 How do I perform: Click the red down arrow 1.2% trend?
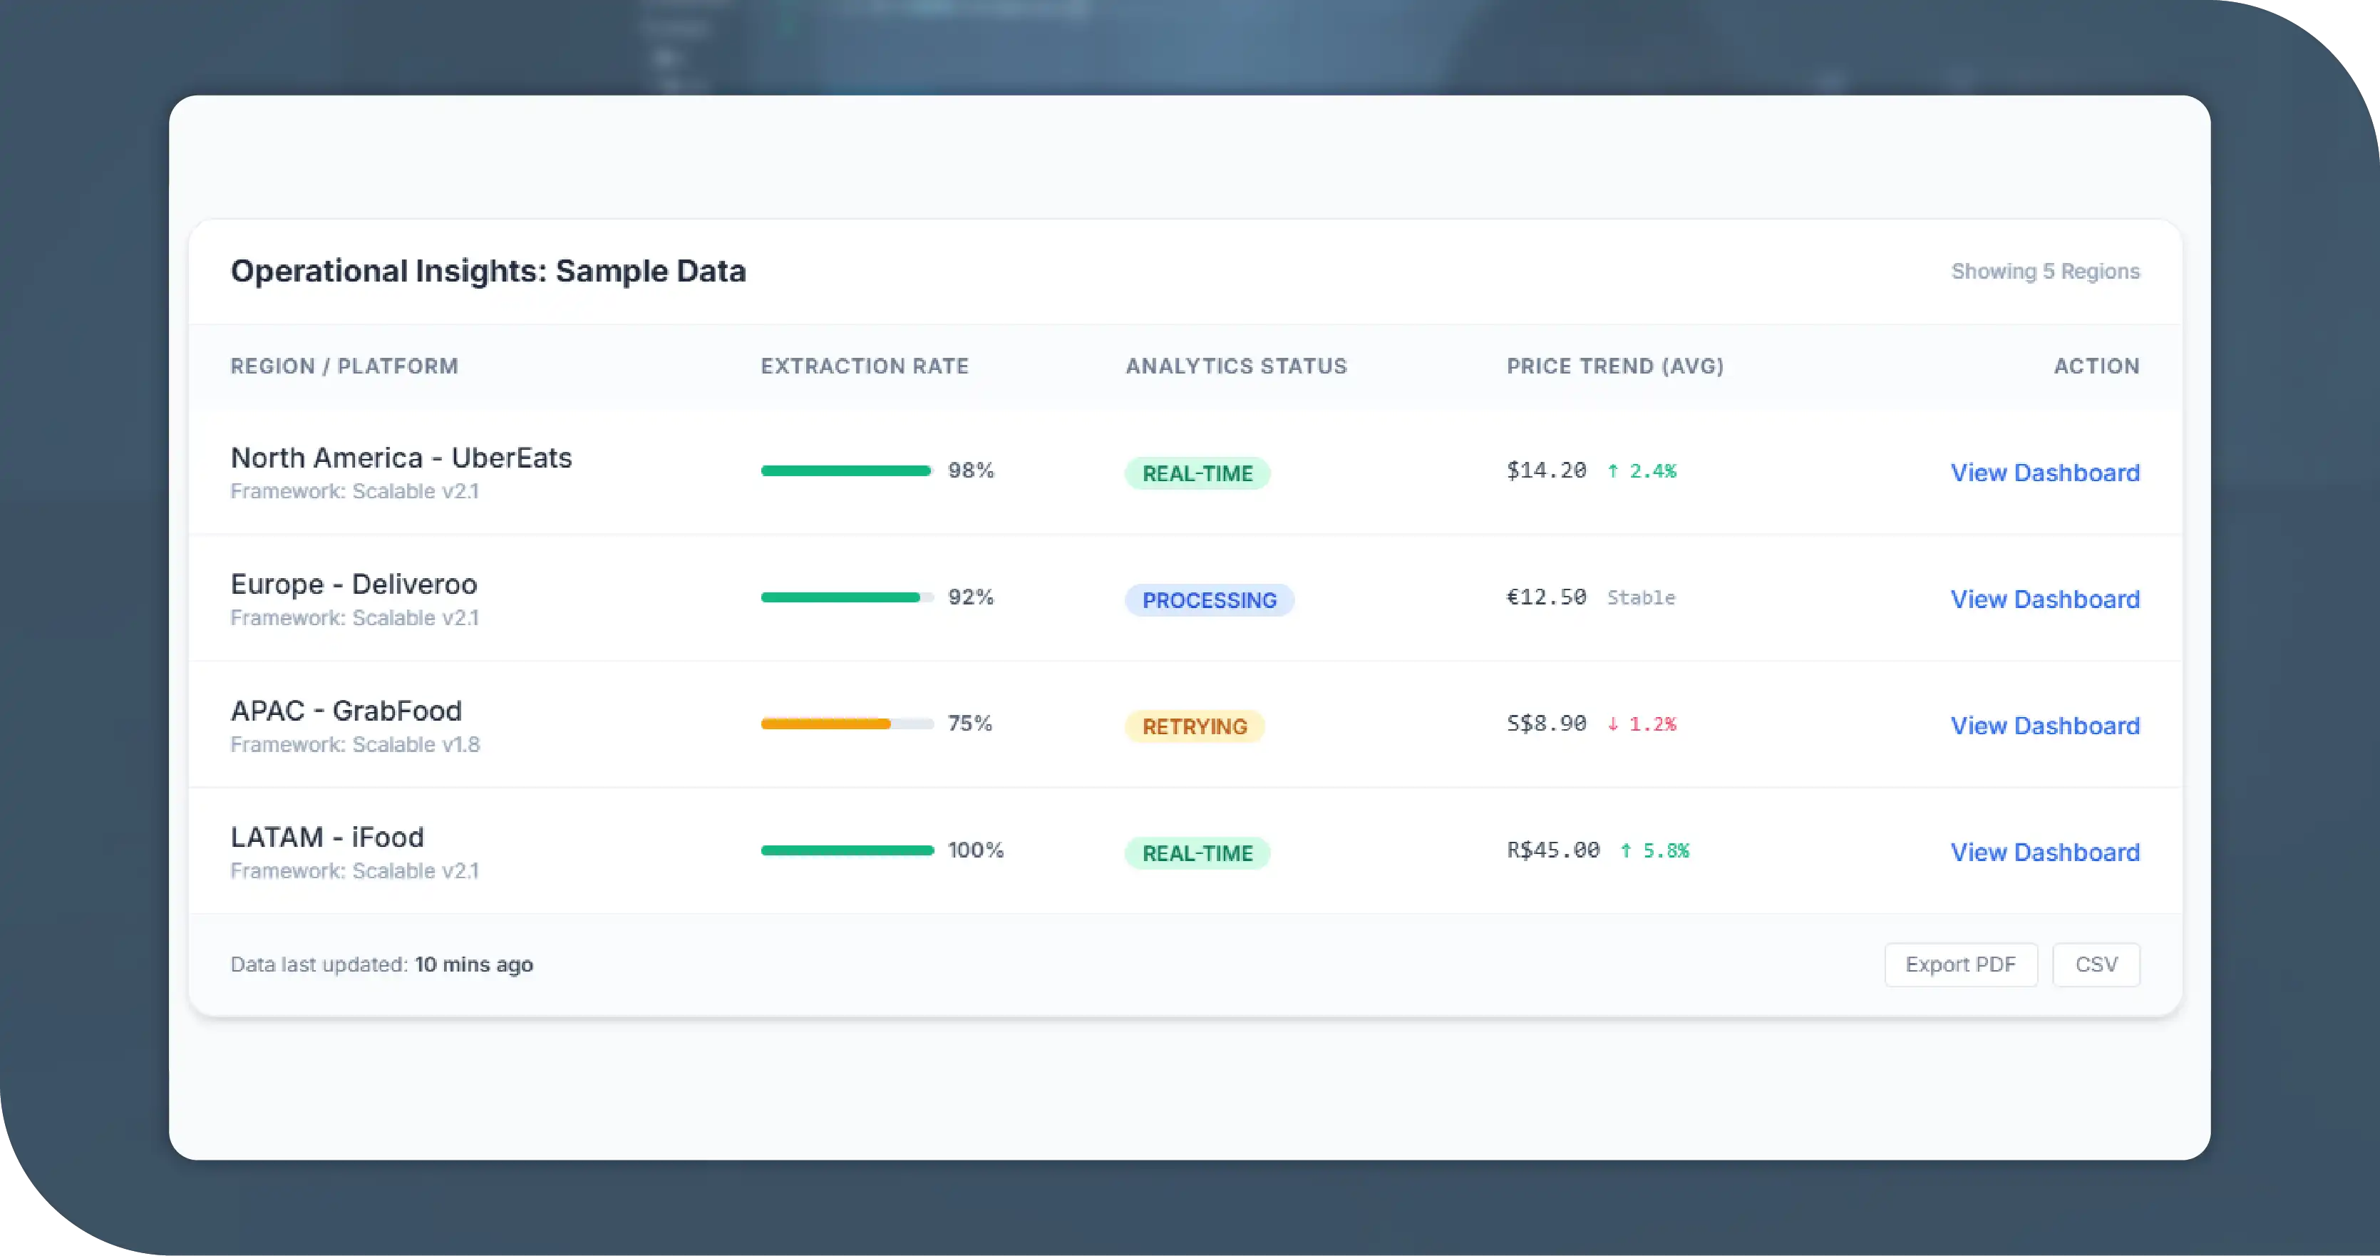pyautogui.click(x=1642, y=724)
